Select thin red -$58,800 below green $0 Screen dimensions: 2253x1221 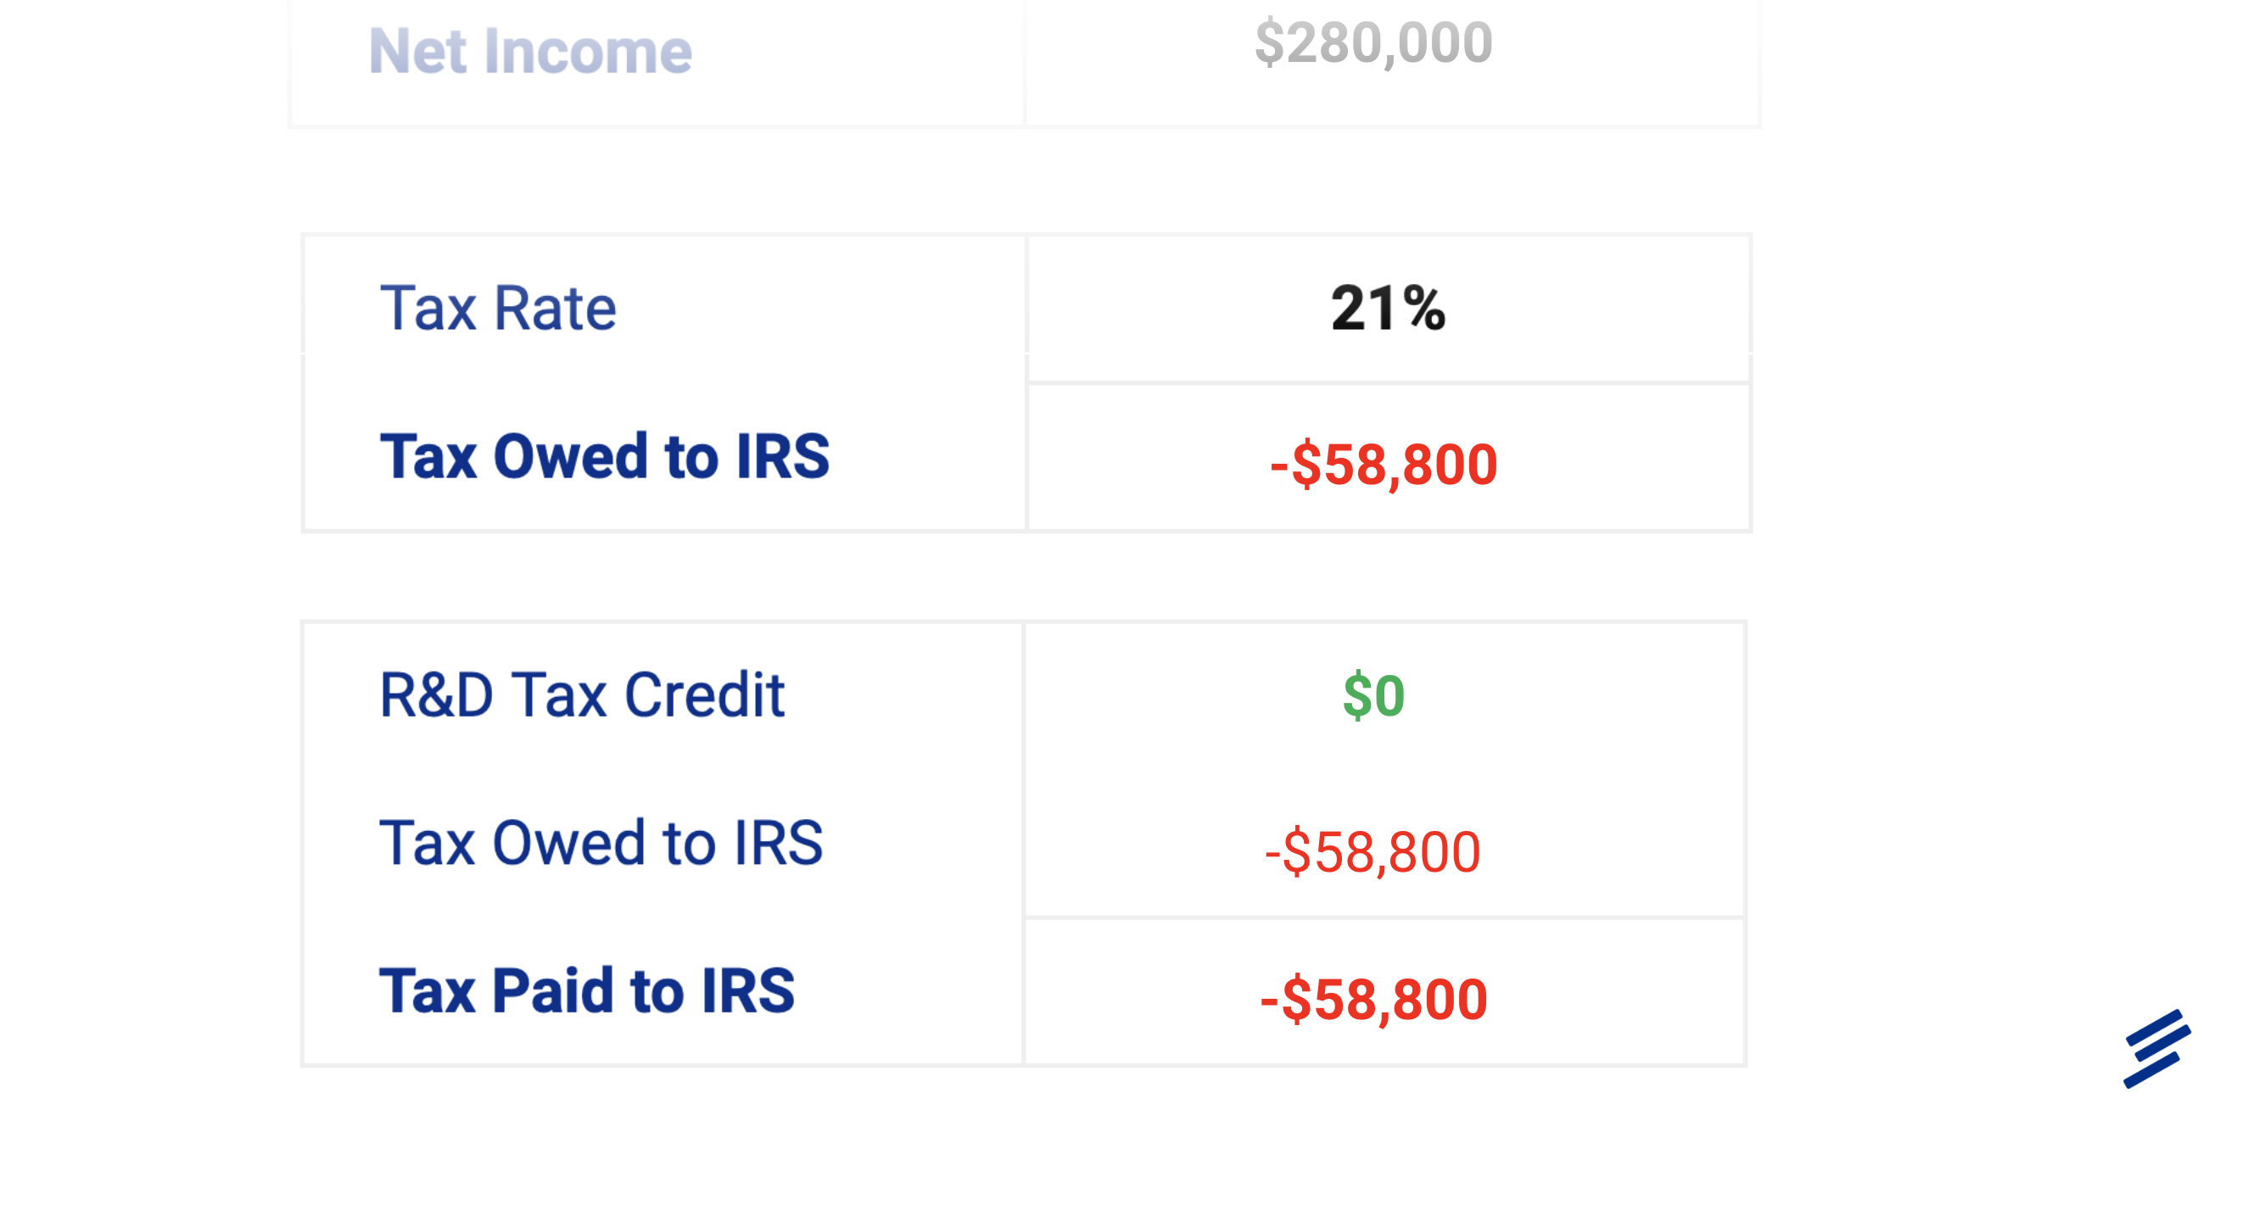pyautogui.click(x=1372, y=852)
